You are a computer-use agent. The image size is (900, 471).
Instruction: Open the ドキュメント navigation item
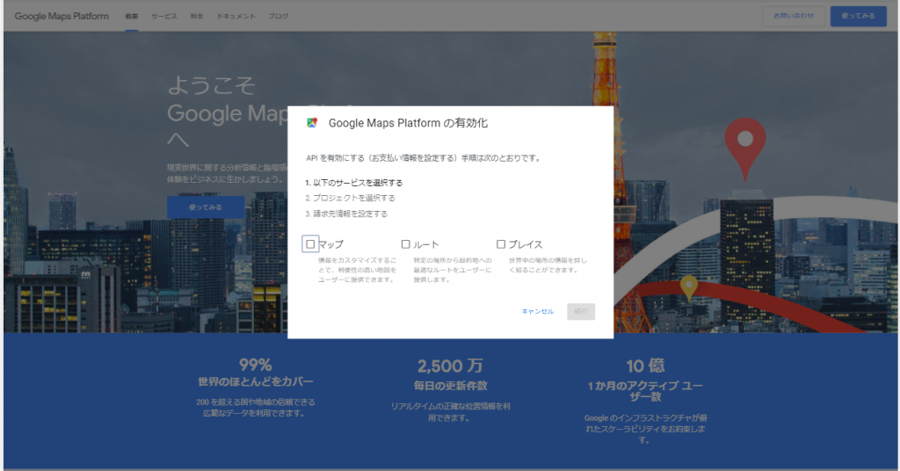click(x=236, y=16)
